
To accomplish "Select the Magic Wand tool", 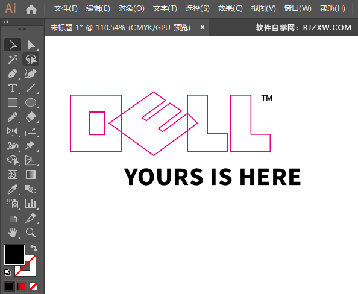I will click(13, 60).
